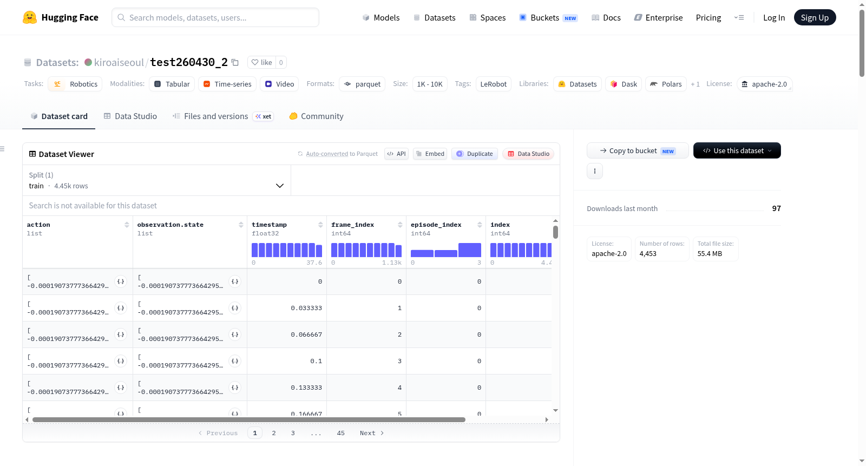
Task: Expand action list in timestamp 0.066667 row
Action: (121, 334)
